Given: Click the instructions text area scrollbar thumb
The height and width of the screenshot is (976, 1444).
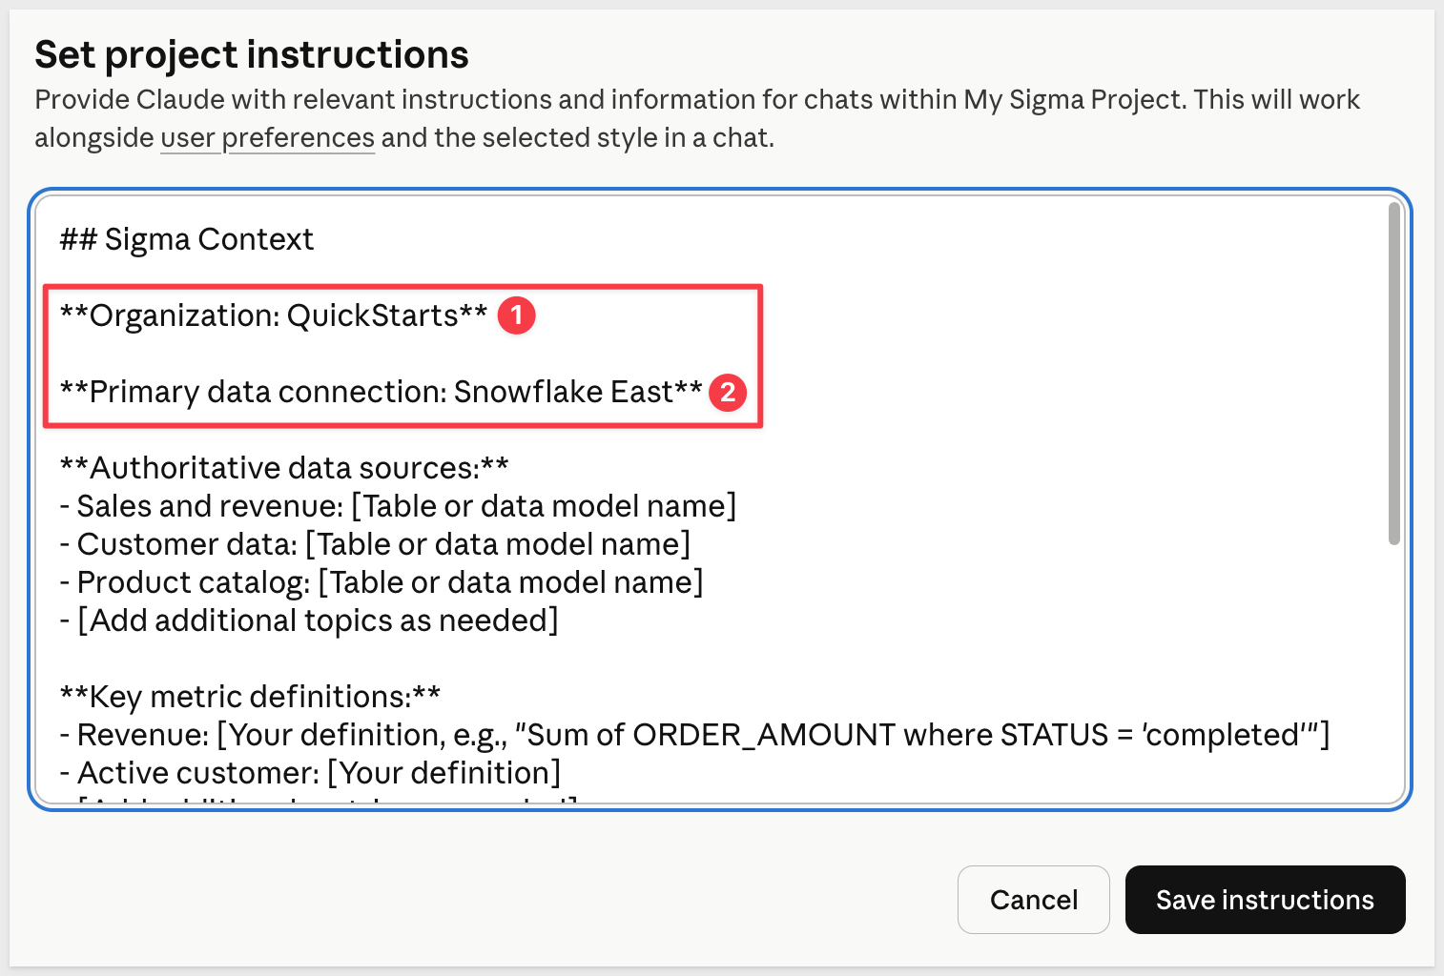Looking at the screenshot, I should click(1393, 372).
